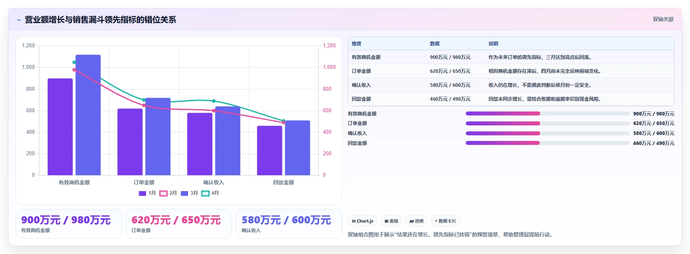
Task: Select the 订单金额 table row cell
Action: pos(361,71)
